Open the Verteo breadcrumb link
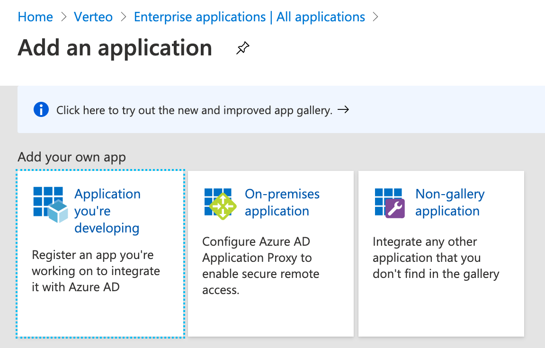The image size is (545, 348). pos(93,17)
